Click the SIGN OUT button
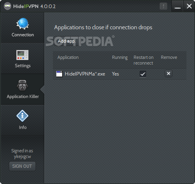The width and height of the screenshot is (195, 184). point(22,166)
